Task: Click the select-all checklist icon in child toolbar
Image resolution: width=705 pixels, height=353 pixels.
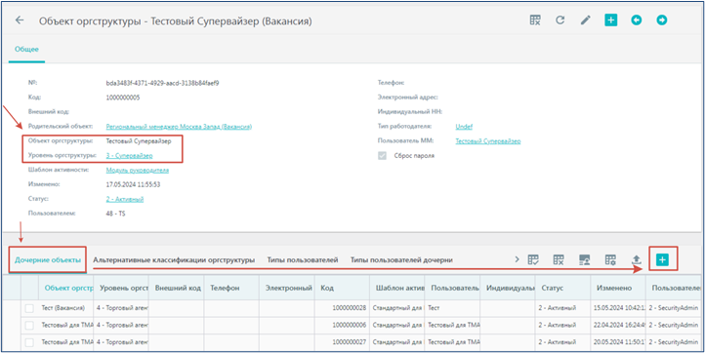Action: click(533, 259)
